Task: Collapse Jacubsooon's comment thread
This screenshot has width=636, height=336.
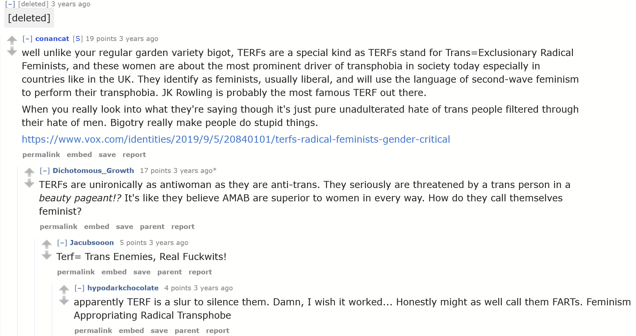Action: coord(62,243)
